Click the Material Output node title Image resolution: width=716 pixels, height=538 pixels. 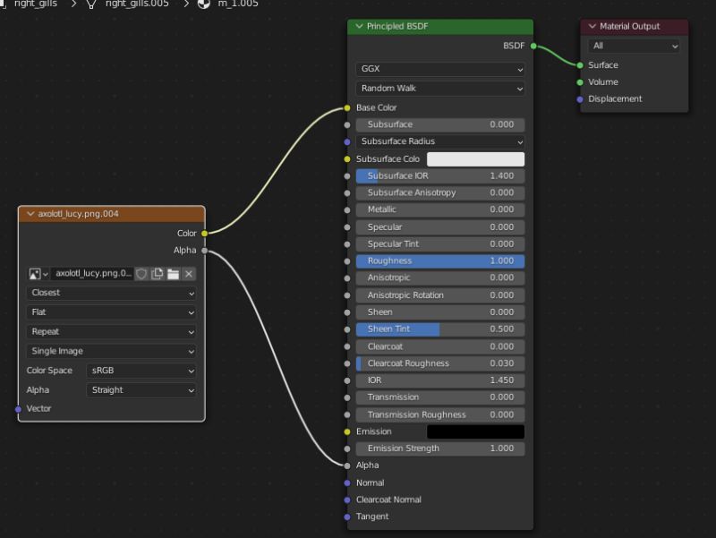630,27
